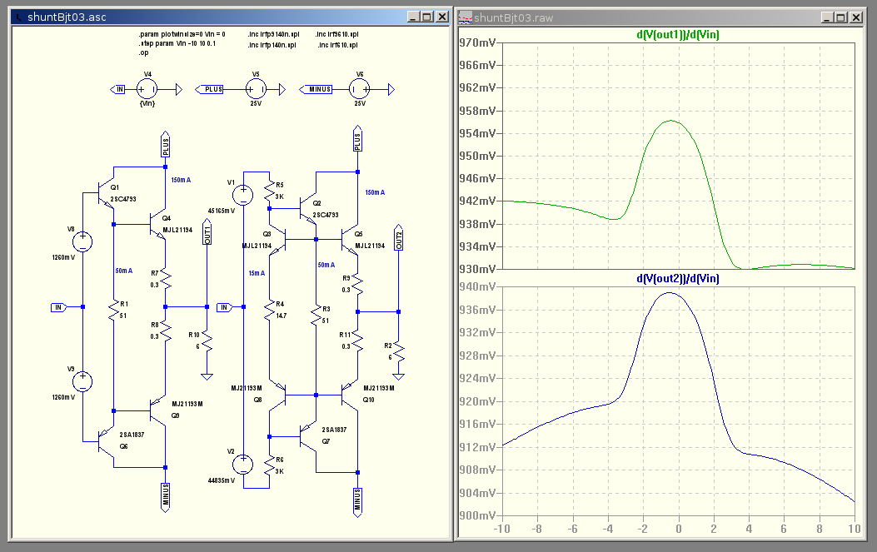The width and height of the screenshot is (877, 552).
Task: Click the d(V(out2))/d(Vin) trace label
Action: pyautogui.click(x=678, y=279)
